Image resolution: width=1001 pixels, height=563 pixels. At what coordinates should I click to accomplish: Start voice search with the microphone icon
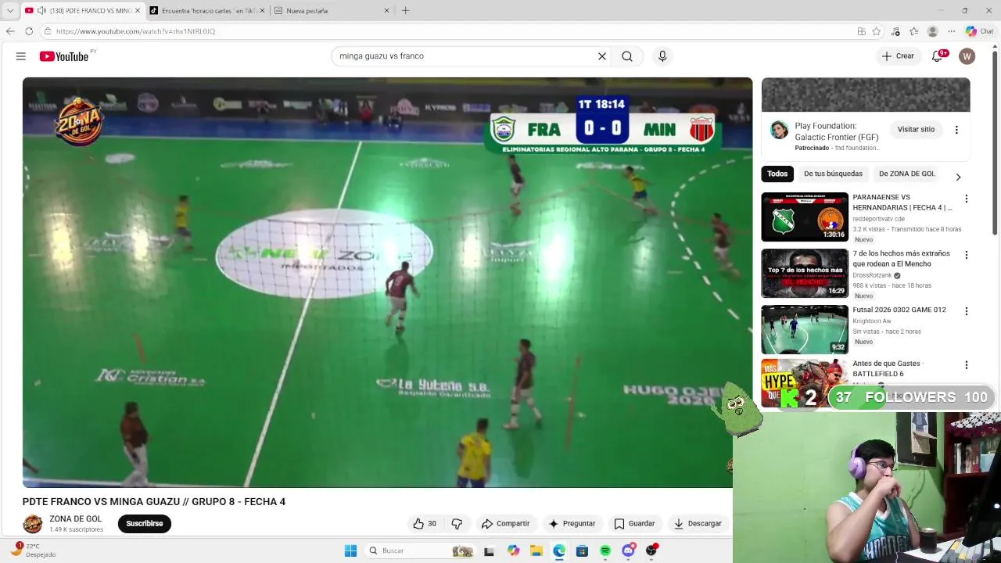662,56
